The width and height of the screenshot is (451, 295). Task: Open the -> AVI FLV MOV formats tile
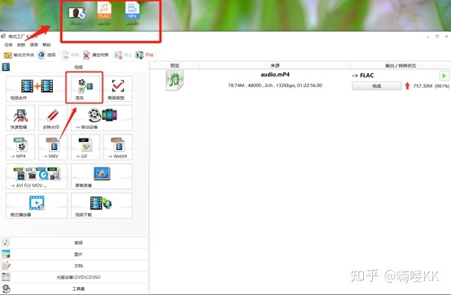pos(37,176)
